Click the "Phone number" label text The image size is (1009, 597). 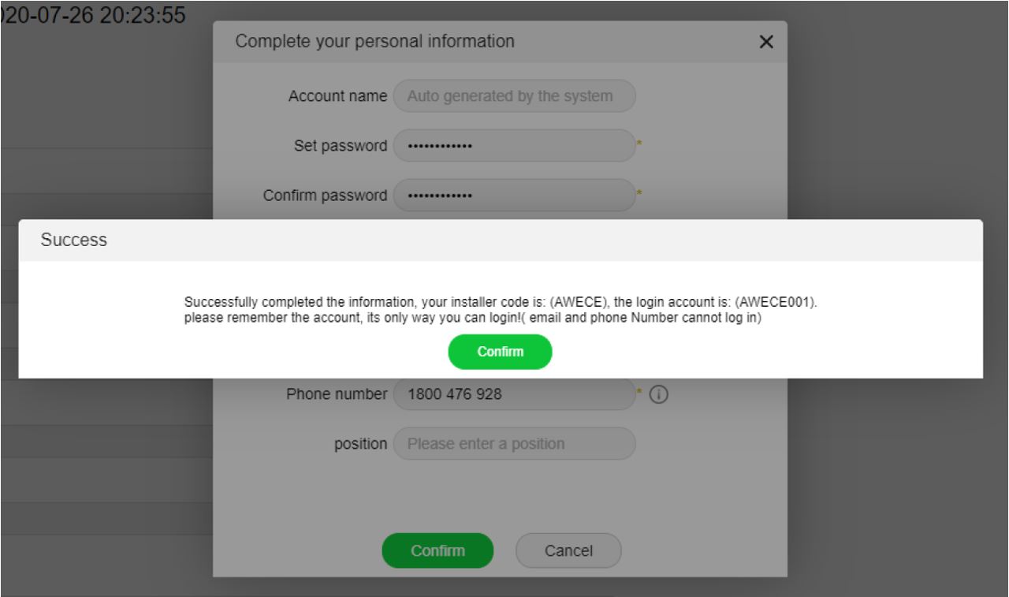click(337, 394)
